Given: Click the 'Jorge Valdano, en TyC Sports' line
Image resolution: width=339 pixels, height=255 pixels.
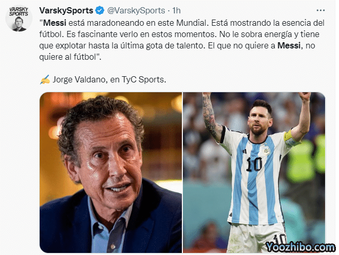Looking at the screenshot, I should coord(109,80).
